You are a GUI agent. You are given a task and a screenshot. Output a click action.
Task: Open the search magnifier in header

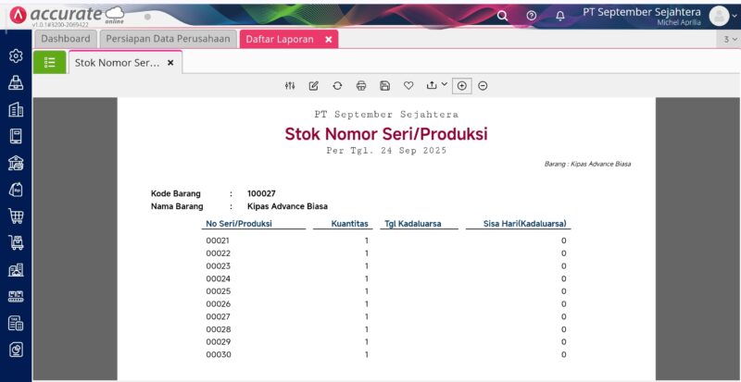click(x=503, y=16)
